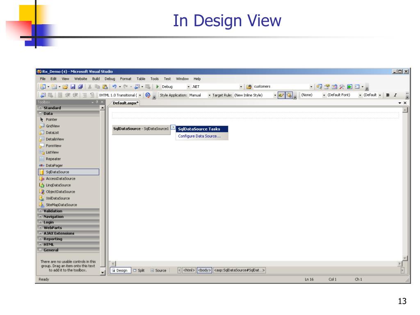
Task: Click the <html> breadcrumb tag button
Action: 189,270
